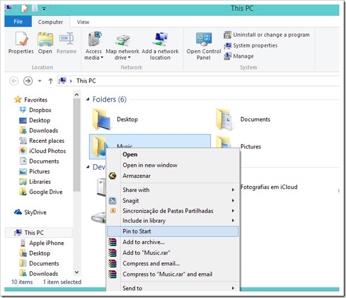Screen dimensions: 346x298
Task: Click Manage in the System group
Action: pyautogui.click(x=238, y=56)
